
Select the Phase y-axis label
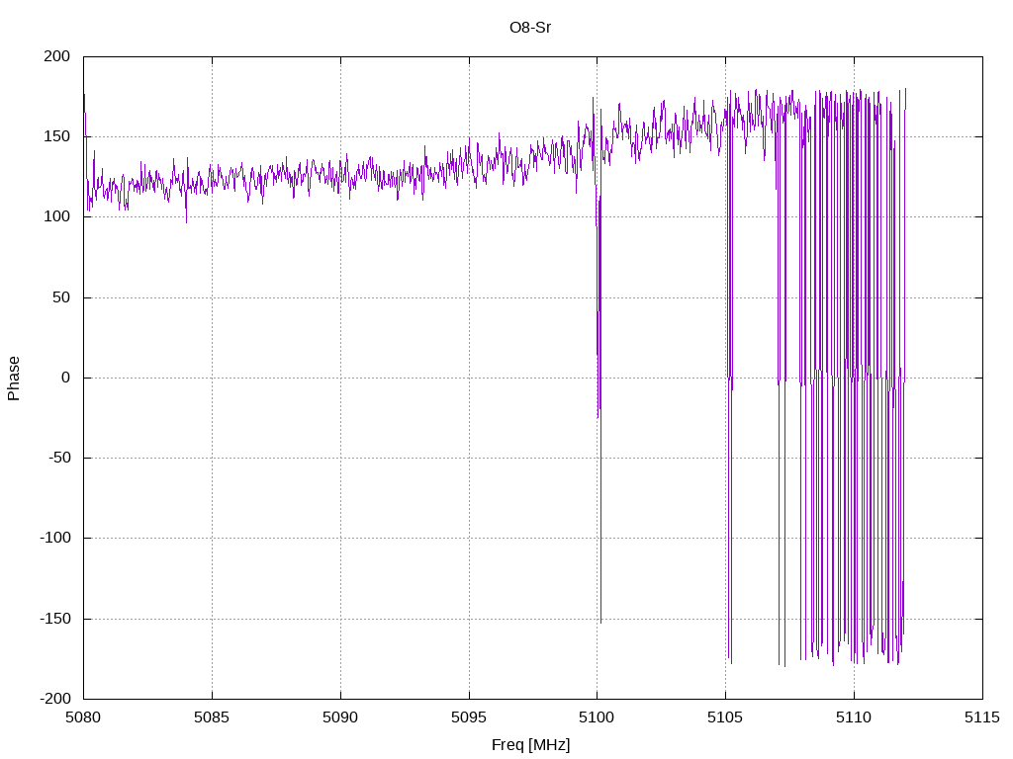(14, 379)
